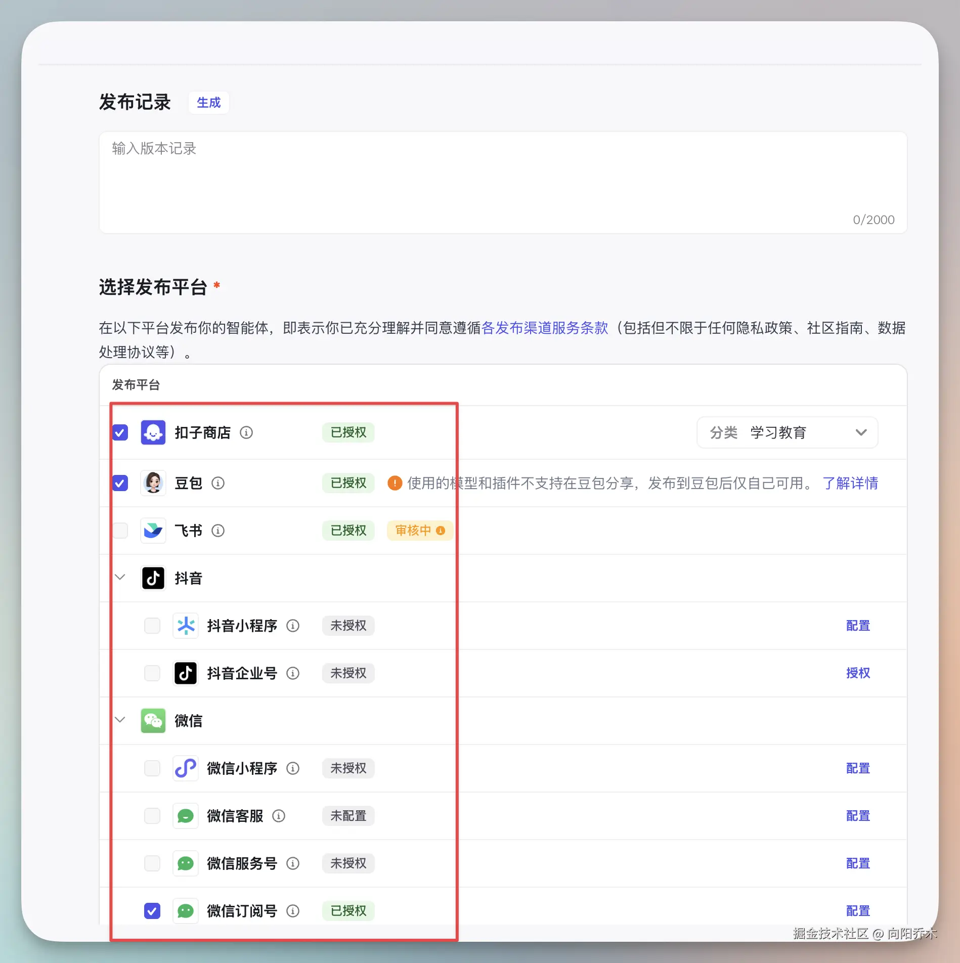Click 配置 for 微信订阅号

click(858, 911)
